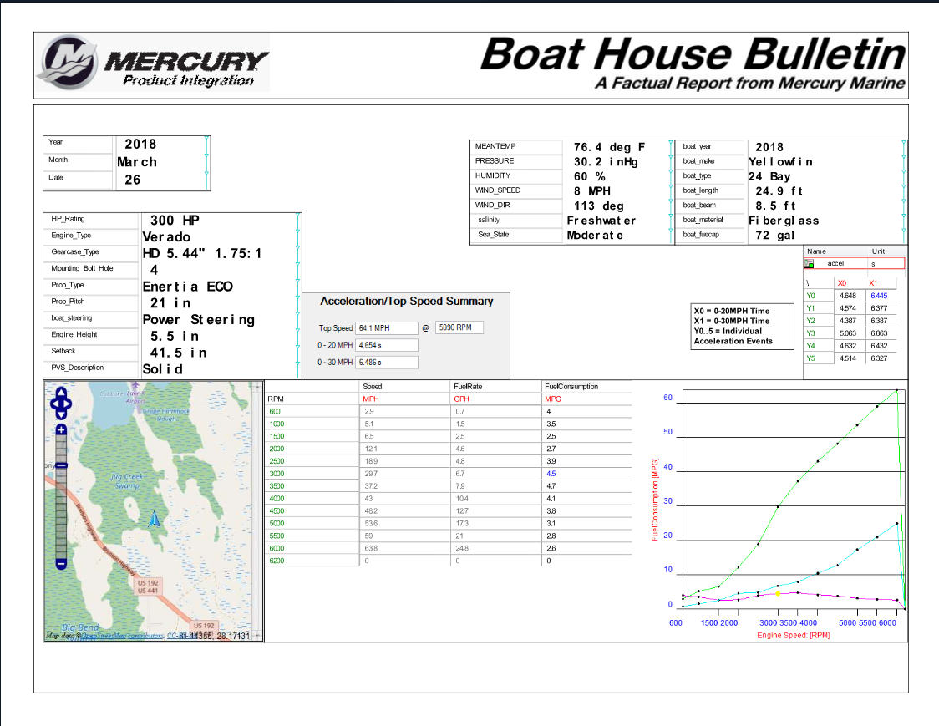
Task: Click the yellow data point on the fuel chart
Action: click(778, 594)
